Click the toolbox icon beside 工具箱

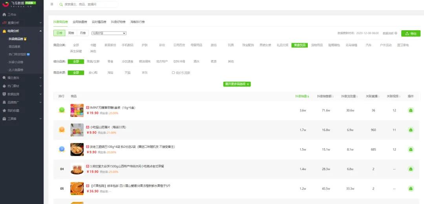click(4, 119)
